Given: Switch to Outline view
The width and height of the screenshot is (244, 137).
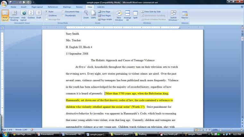Looking at the screenshot, I should coord(31,15).
